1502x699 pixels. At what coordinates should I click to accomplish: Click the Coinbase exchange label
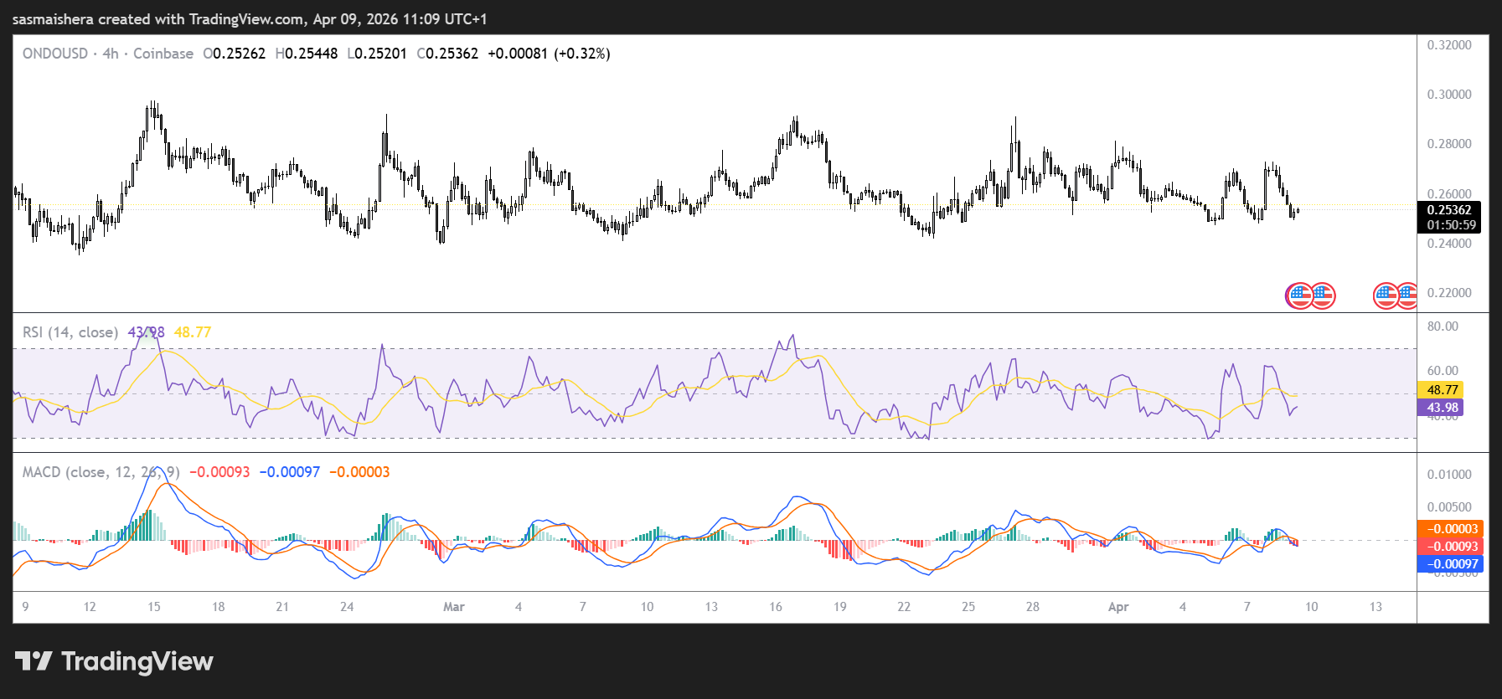click(163, 54)
